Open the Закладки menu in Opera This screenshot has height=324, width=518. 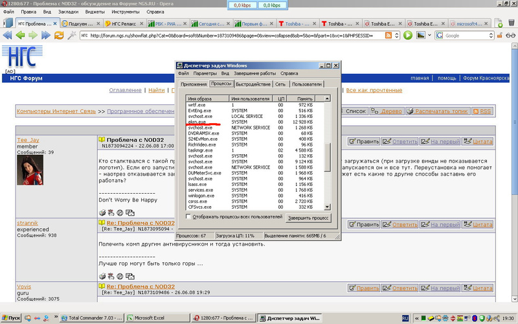(68, 12)
